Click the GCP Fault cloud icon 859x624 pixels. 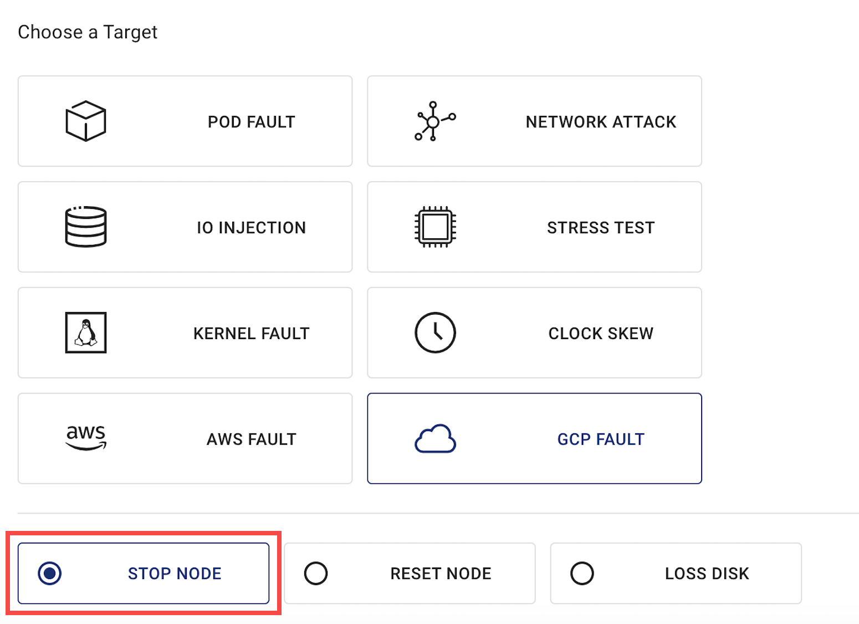(435, 439)
